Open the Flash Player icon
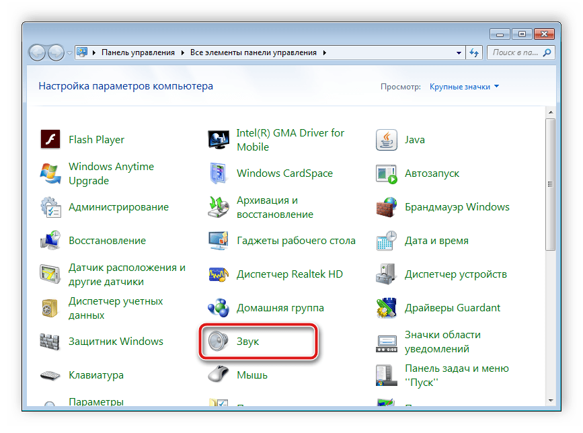This screenshot has height=433, width=583. 50,140
